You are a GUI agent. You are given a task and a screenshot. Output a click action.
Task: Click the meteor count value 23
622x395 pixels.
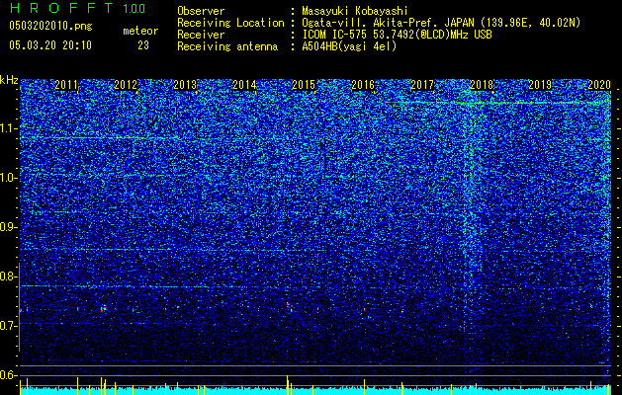pos(143,45)
